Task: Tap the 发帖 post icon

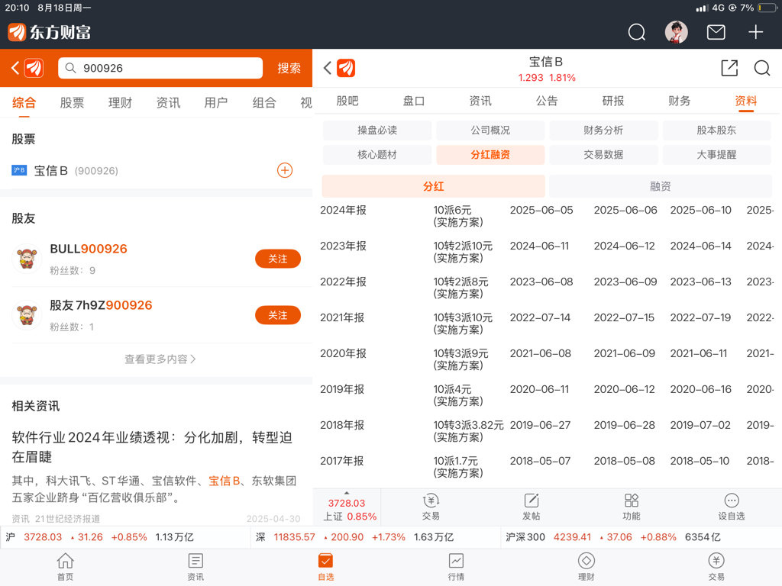Action: (x=532, y=507)
